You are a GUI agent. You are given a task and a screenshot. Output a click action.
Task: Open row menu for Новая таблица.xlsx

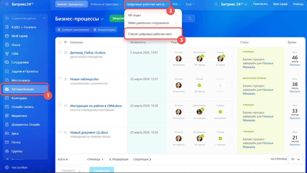[x=66, y=79]
